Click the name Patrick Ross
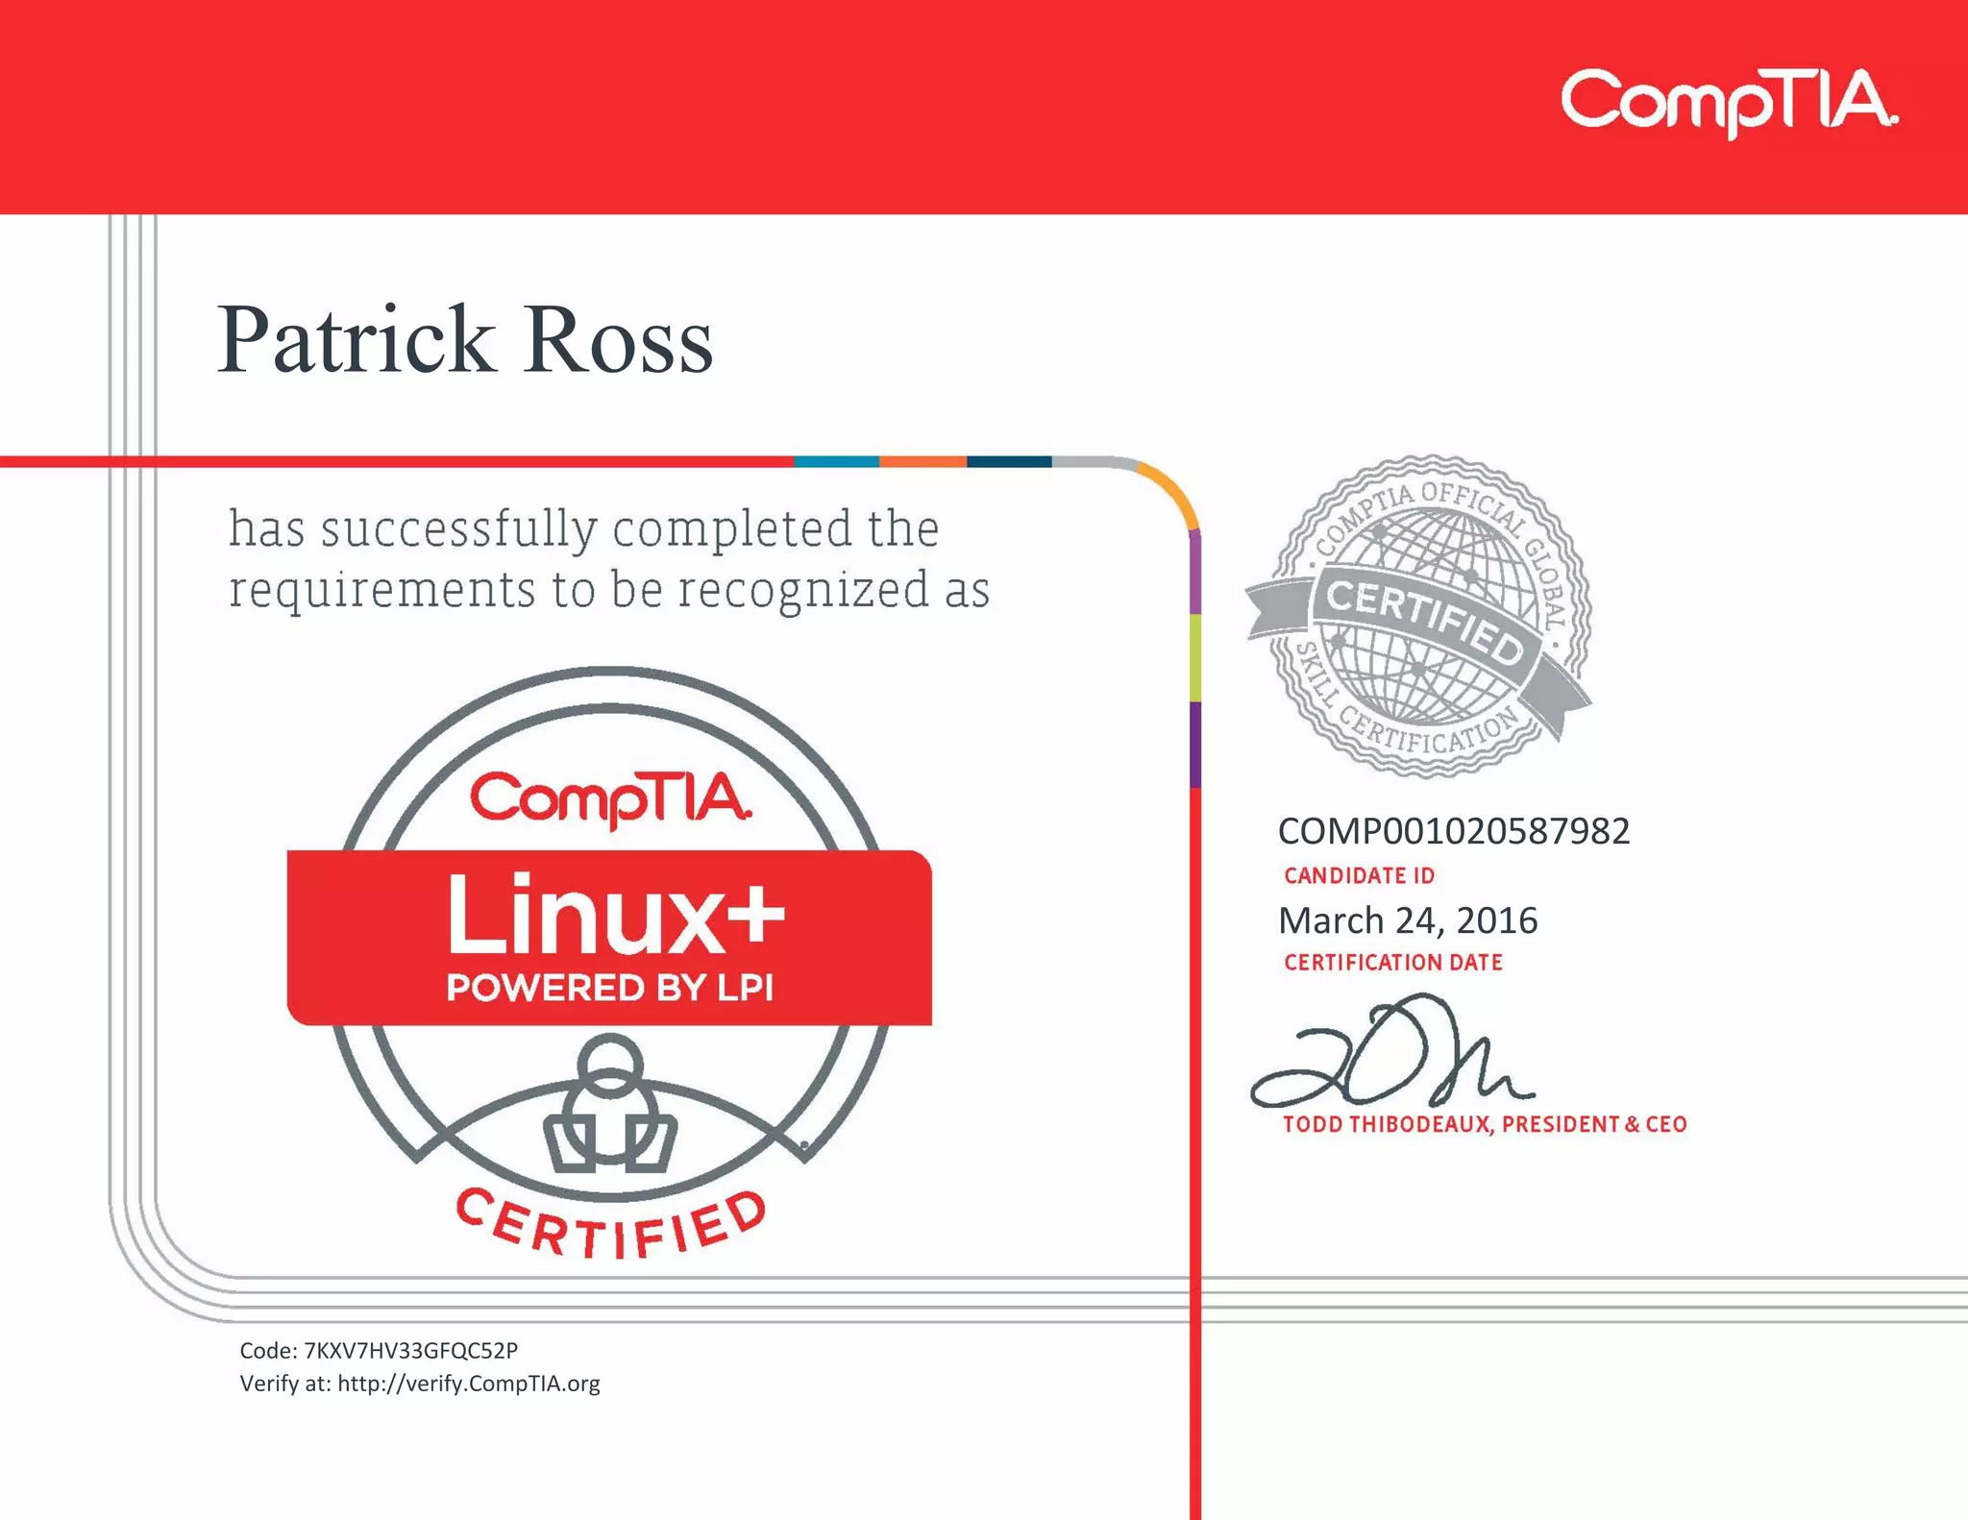Image resolution: width=1968 pixels, height=1520 pixels. coord(465,340)
